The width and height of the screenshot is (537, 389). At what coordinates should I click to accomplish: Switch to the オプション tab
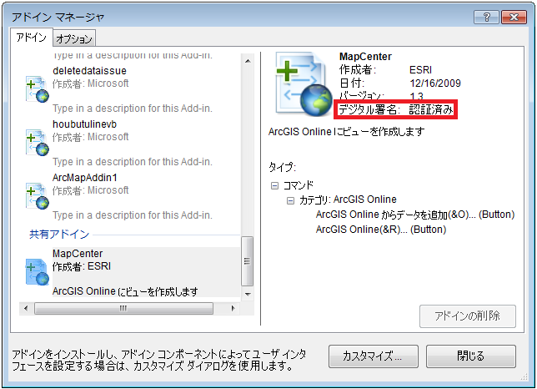[74, 38]
